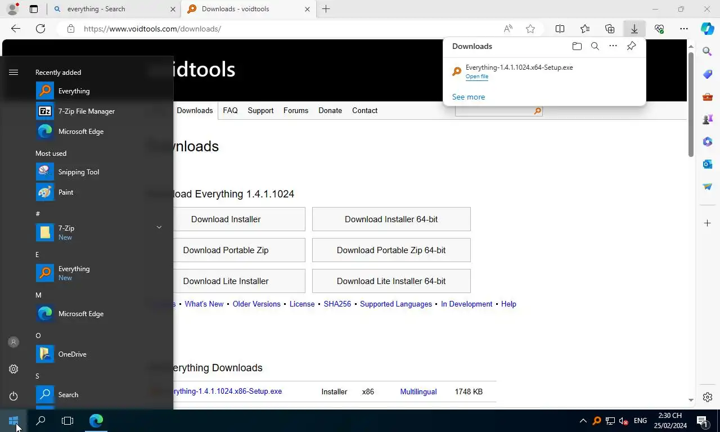The height and width of the screenshot is (432, 720).
Task: Open Collections toolbar icon
Action: point(610,29)
